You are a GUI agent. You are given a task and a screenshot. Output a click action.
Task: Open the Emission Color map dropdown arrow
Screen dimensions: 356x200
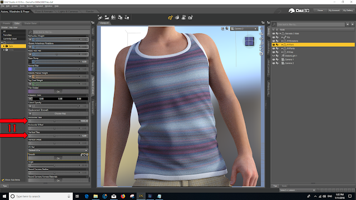click(x=30, y=99)
